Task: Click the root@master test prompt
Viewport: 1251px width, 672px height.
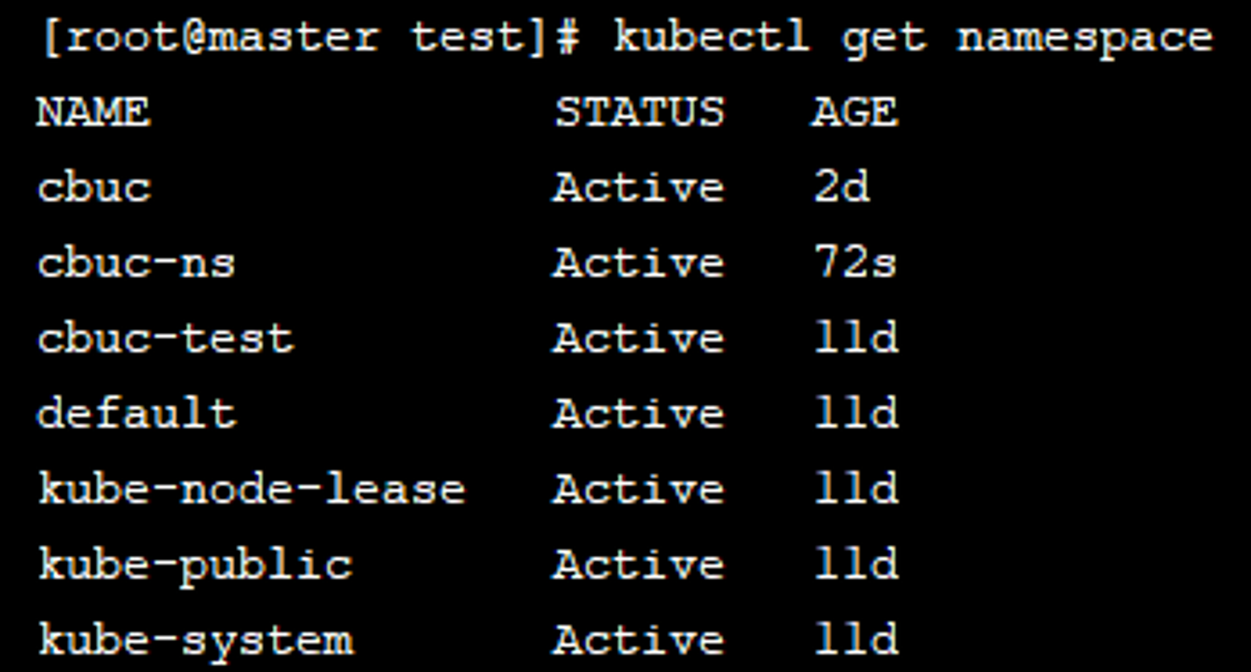Action: point(311,38)
